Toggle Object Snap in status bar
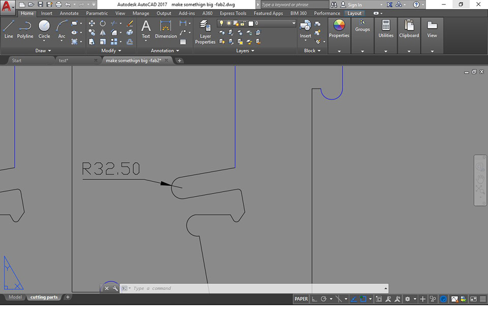 363,299
